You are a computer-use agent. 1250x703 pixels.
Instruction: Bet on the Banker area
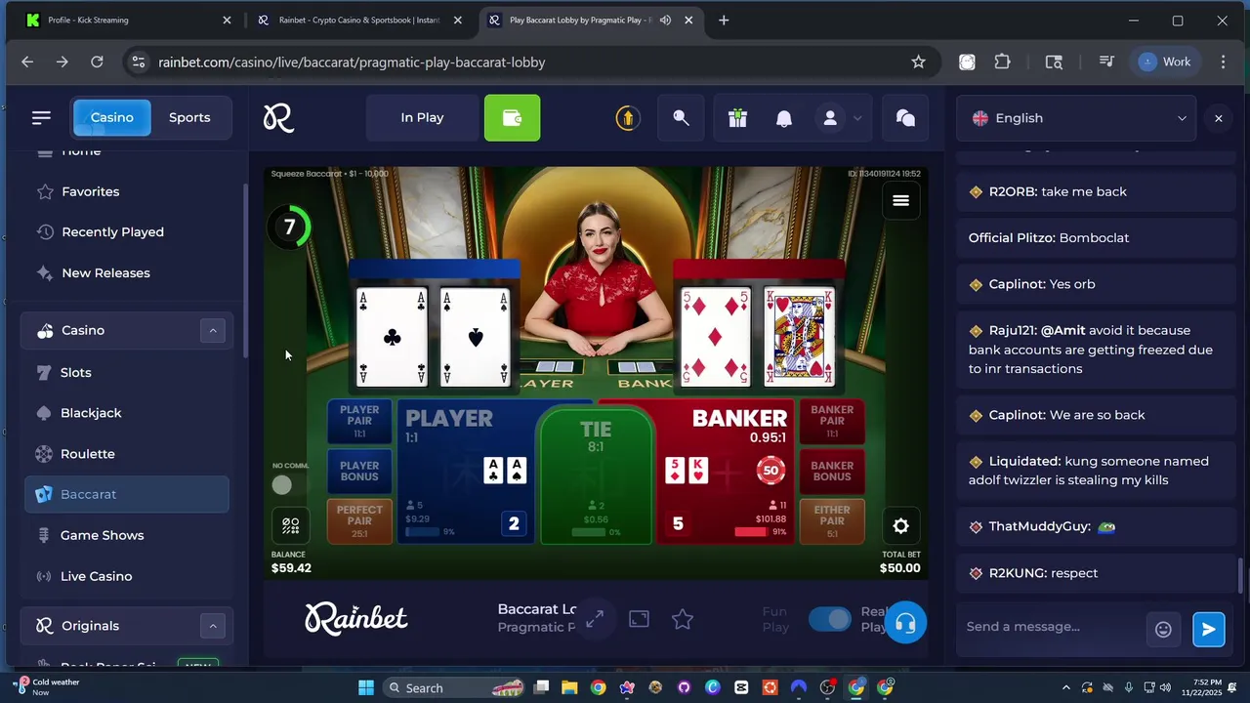coord(725,471)
